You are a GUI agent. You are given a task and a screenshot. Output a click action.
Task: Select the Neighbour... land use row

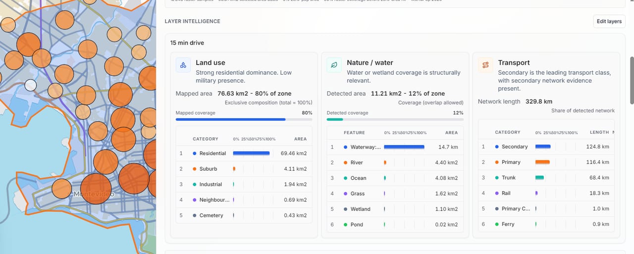coord(244,200)
